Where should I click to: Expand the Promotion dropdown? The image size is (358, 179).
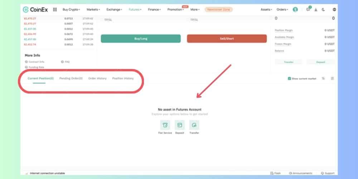point(175,10)
